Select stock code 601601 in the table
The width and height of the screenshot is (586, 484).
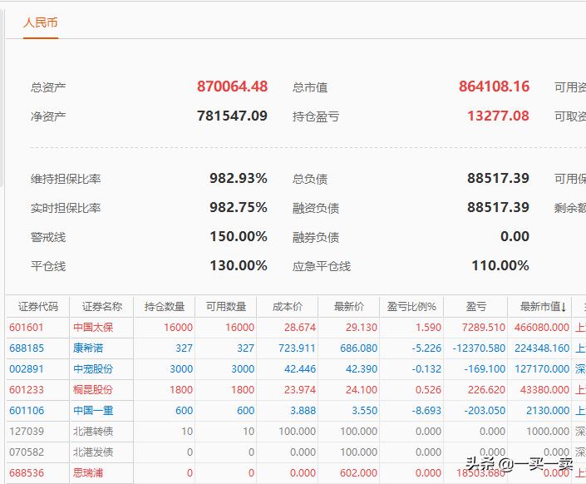[27, 328]
